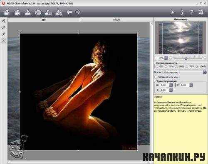
Task: Open program info with the 'i' icon
Action: tap(182, 12)
